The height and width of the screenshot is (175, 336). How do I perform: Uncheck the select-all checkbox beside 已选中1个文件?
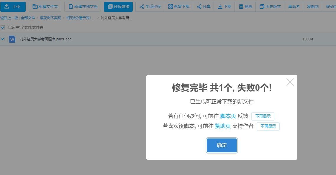point(3,27)
